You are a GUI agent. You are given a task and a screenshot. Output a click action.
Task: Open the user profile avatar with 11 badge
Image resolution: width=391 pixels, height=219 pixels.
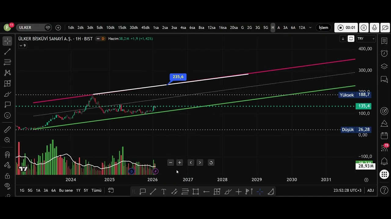coord(8,27)
